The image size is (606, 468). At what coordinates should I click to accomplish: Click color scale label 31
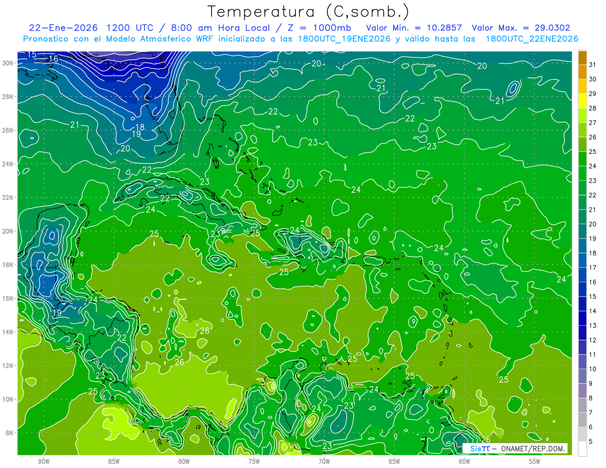coord(593,64)
